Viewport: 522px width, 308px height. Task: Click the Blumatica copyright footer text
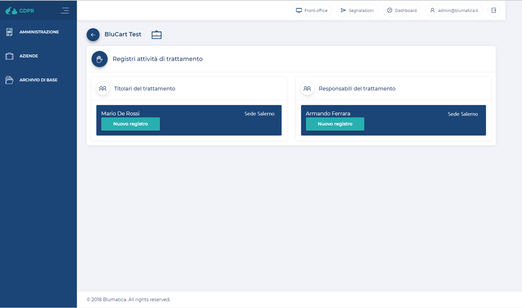pos(128,299)
